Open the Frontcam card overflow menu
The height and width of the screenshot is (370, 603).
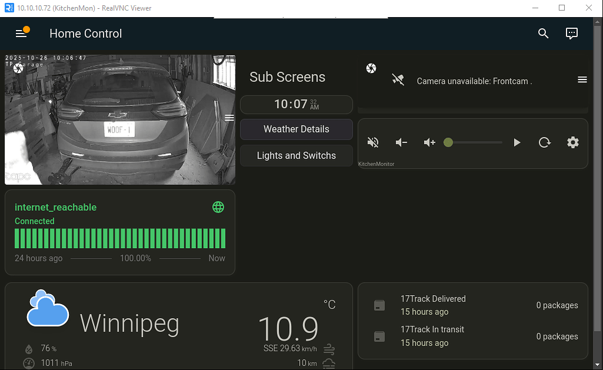click(582, 80)
